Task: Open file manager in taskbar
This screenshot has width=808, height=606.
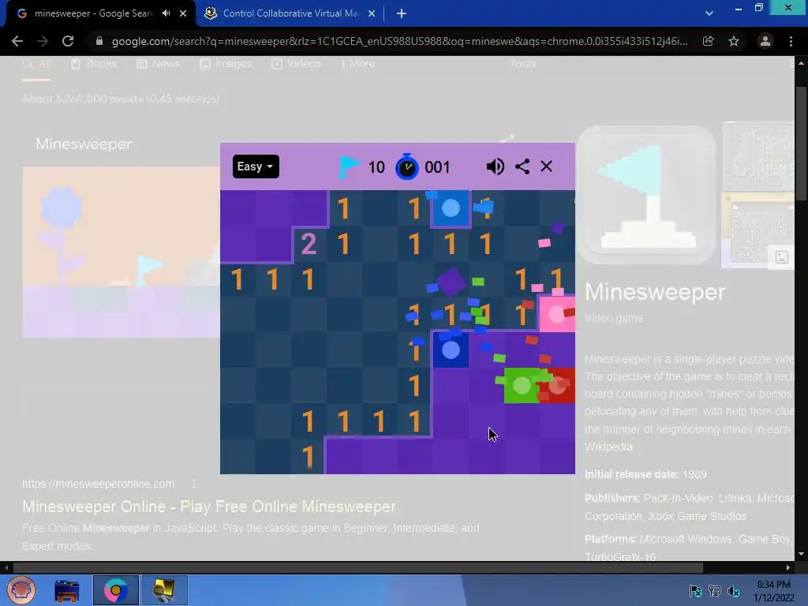Action: [x=67, y=590]
